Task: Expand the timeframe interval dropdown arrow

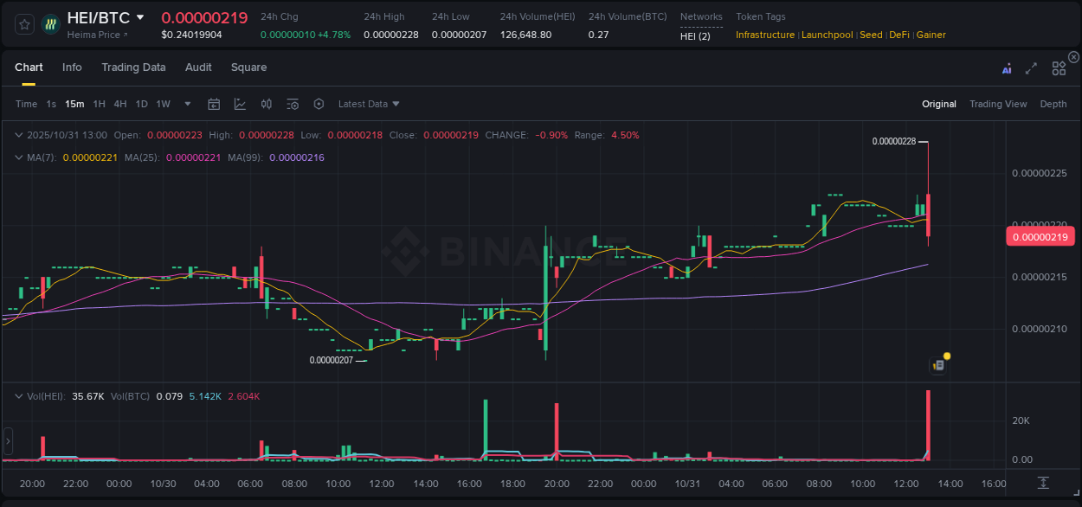Action: [187, 104]
